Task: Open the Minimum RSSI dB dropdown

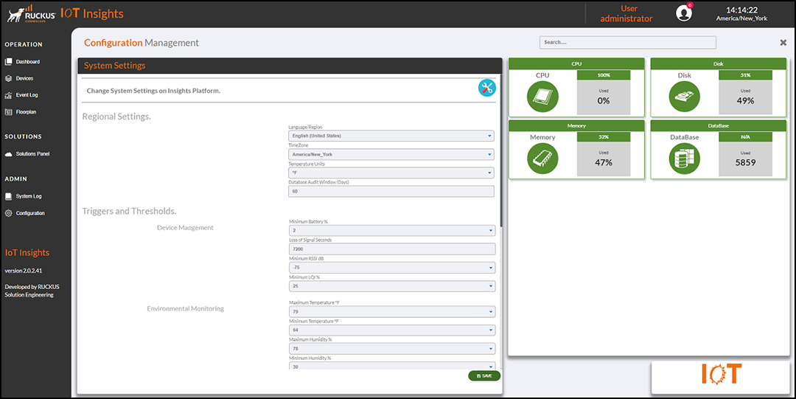Action: pyautogui.click(x=392, y=268)
